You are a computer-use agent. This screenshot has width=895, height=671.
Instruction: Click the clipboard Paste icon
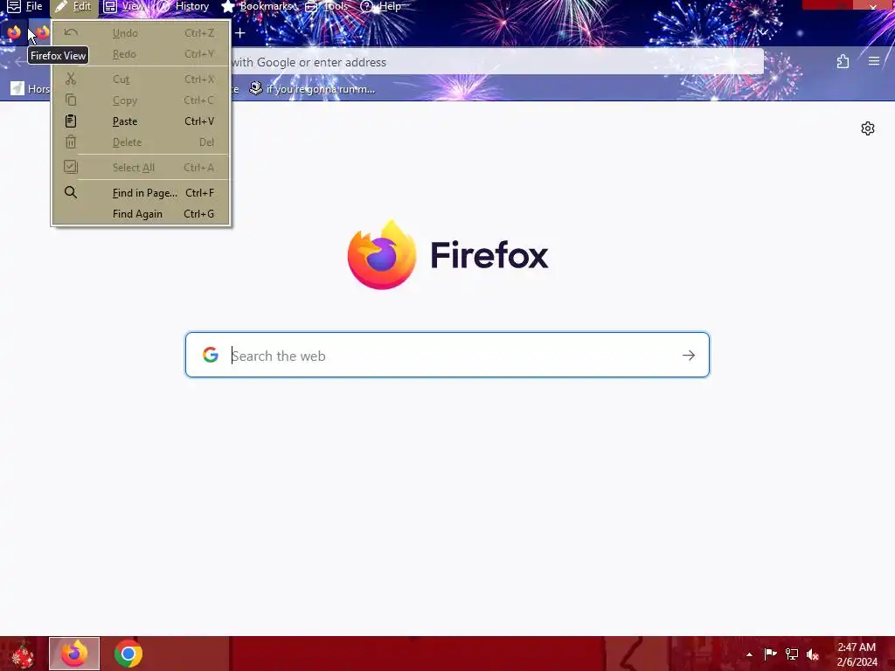click(71, 121)
